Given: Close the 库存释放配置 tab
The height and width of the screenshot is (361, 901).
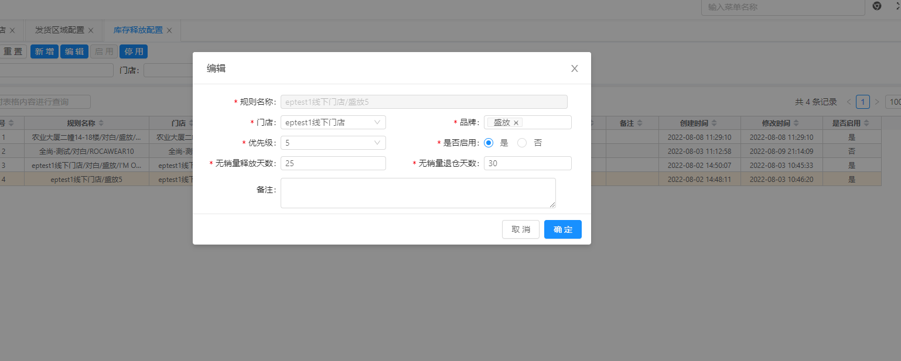Looking at the screenshot, I should (x=169, y=30).
